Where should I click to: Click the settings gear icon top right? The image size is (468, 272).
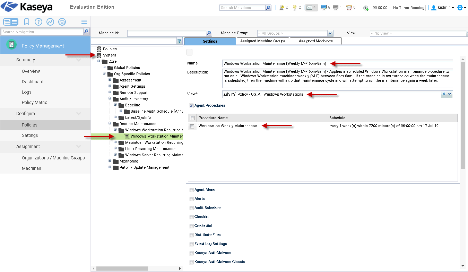[x=460, y=8]
